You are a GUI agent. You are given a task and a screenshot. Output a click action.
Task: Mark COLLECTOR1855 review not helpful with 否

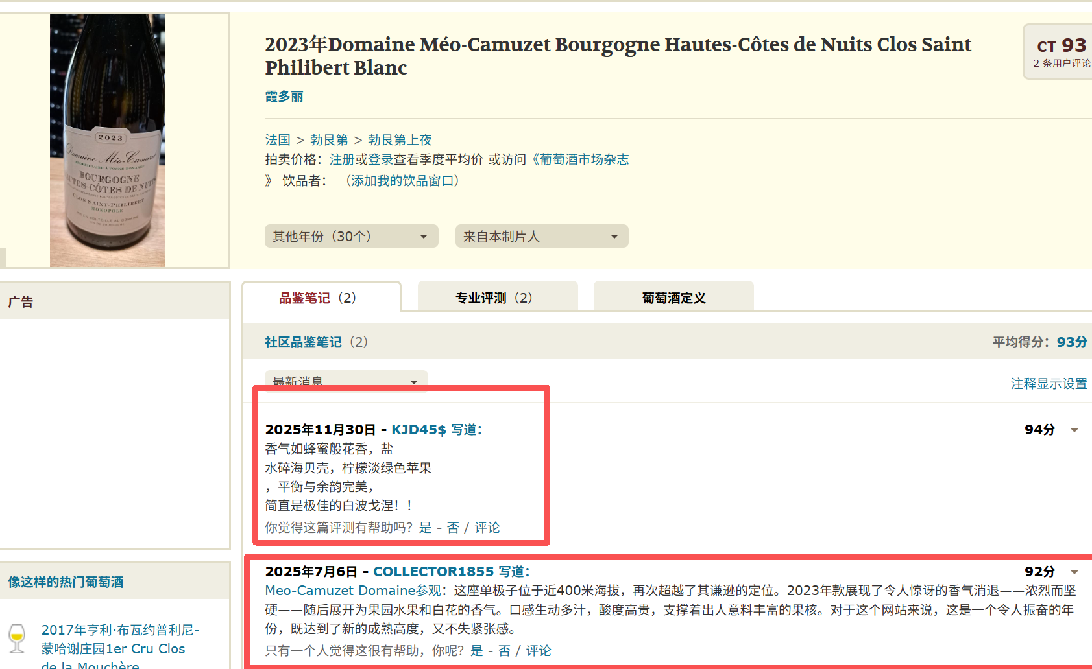(x=504, y=651)
